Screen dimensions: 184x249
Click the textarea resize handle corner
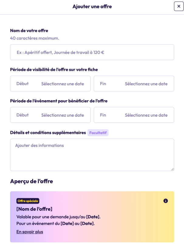pyautogui.click(x=172, y=169)
